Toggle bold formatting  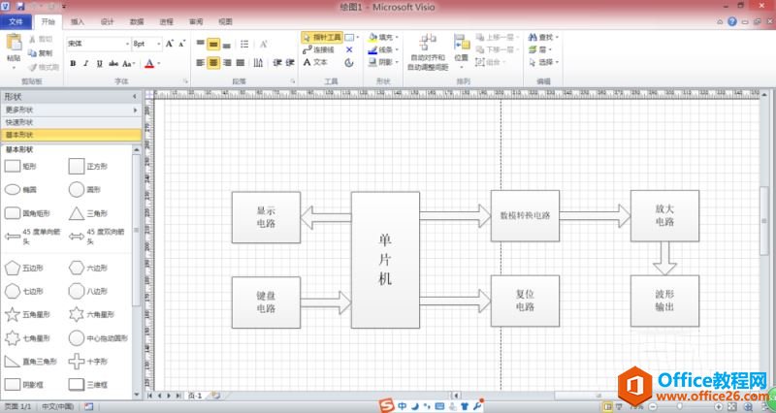(72, 64)
